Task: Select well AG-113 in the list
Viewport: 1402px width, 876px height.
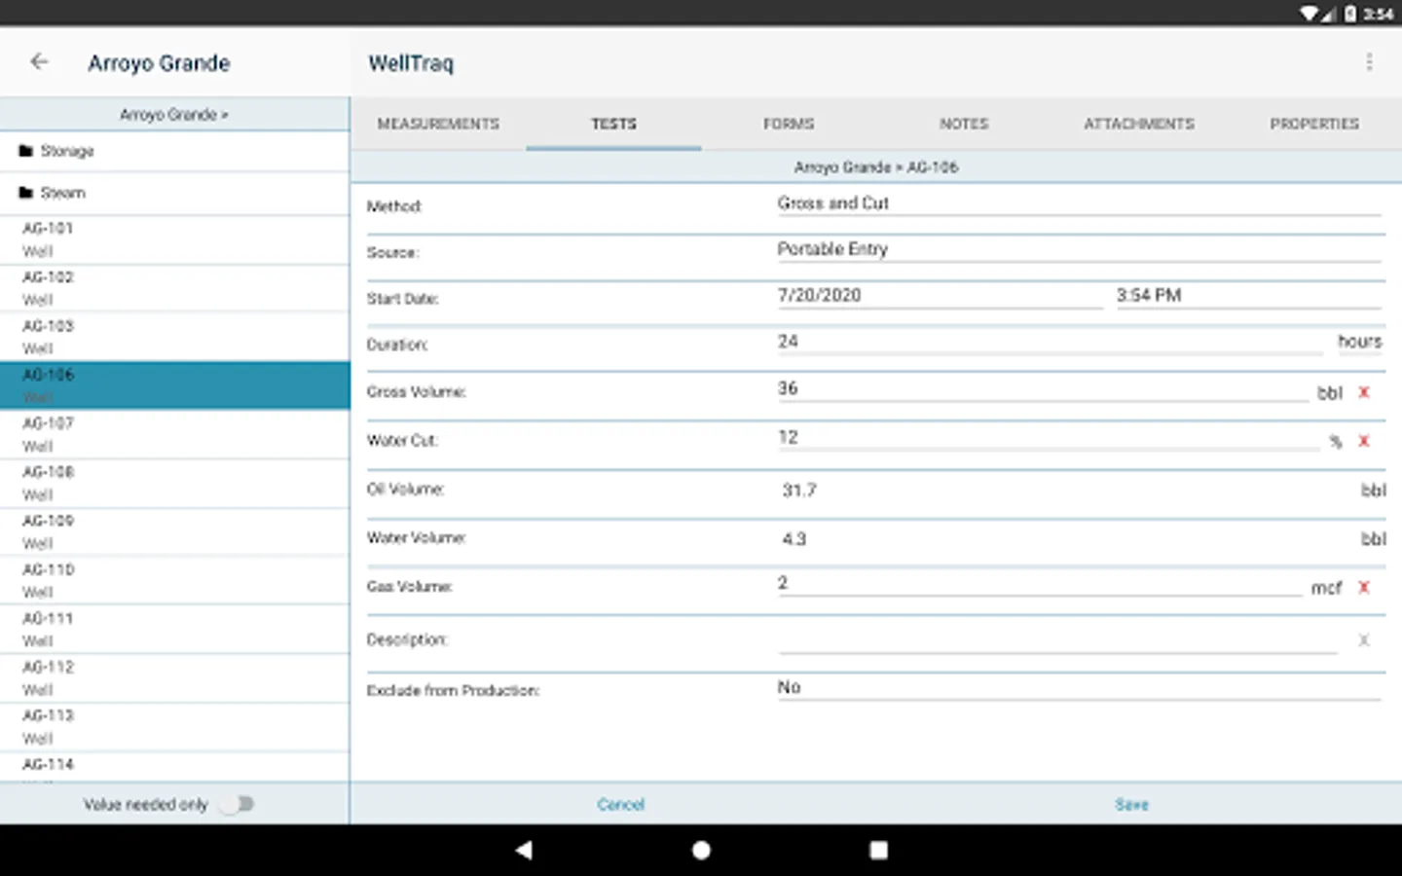Action: coord(175,726)
